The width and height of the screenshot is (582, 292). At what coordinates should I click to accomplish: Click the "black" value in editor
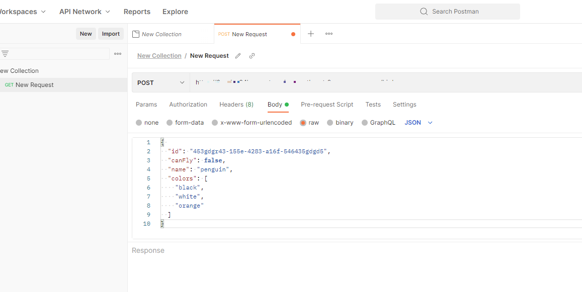pos(188,188)
